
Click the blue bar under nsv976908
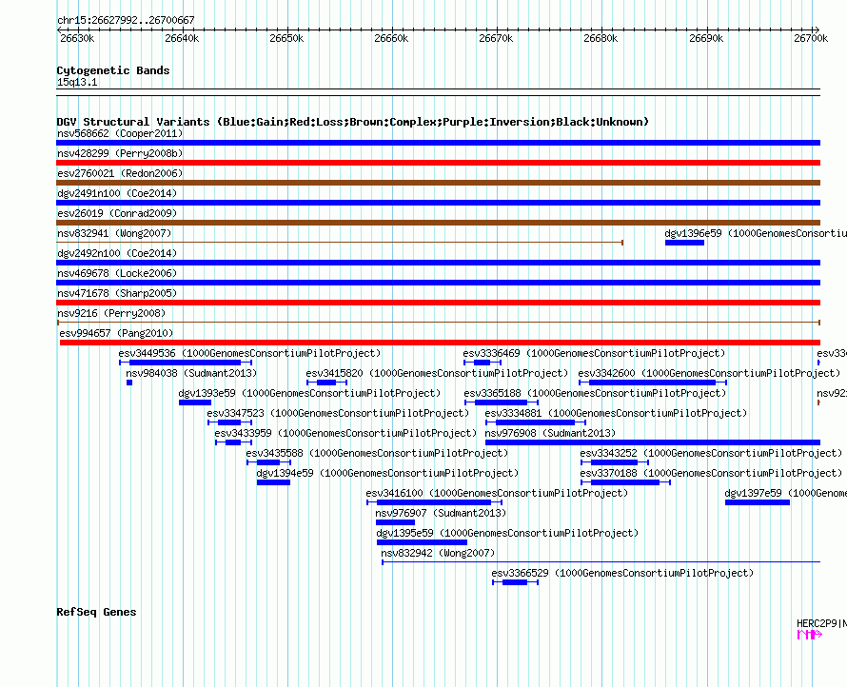click(x=653, y=442)
